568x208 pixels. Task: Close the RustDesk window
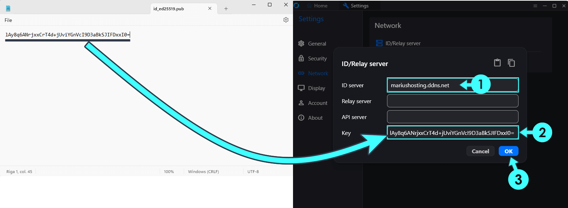(x=564, y=6)
